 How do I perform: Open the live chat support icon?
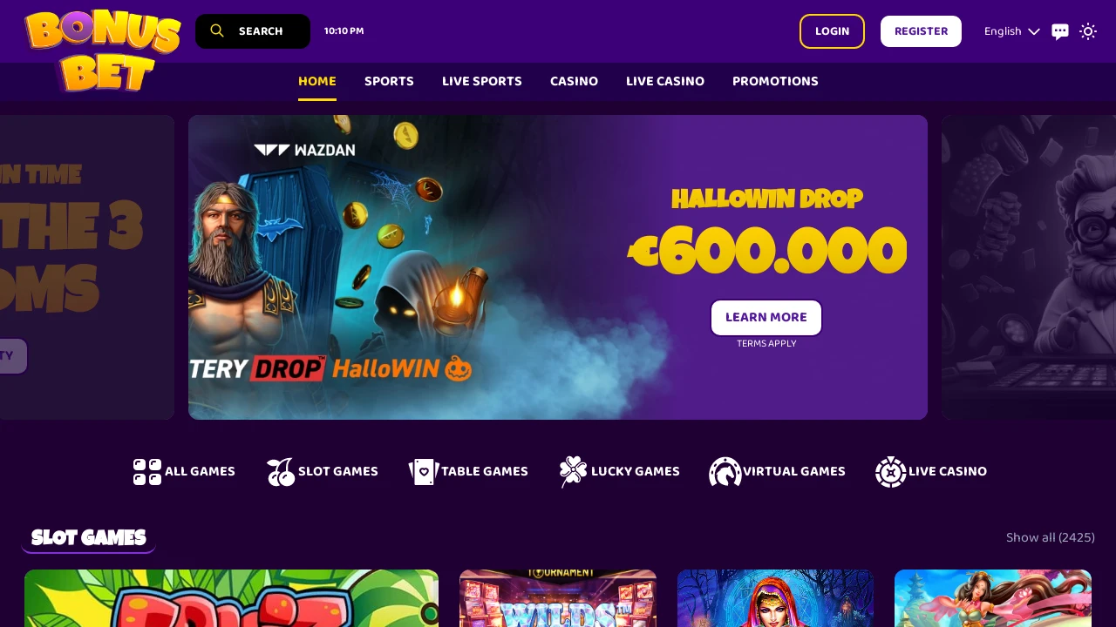click(1060, 32)
